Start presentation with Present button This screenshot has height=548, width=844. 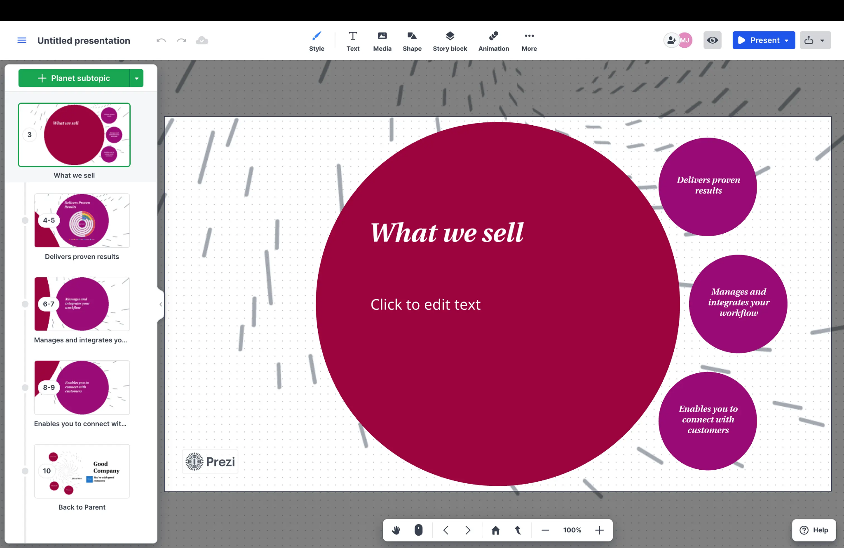tap(759, 40)
